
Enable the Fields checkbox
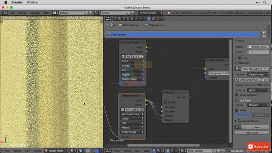(237, 110)
